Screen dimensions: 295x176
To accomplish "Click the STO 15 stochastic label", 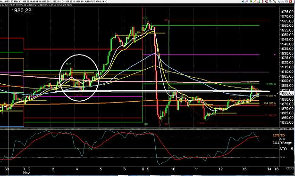I will (287, 149).
